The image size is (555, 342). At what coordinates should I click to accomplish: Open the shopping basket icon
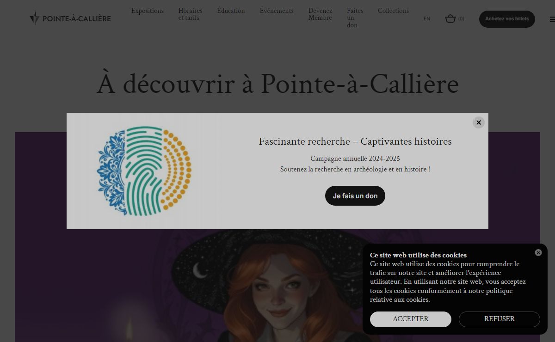(450, 18)
